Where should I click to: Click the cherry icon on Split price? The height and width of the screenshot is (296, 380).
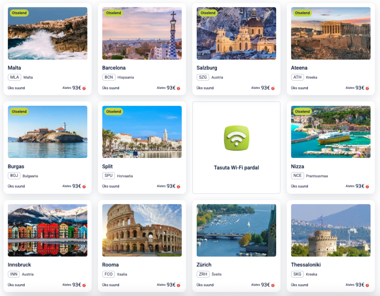(178, 186)
